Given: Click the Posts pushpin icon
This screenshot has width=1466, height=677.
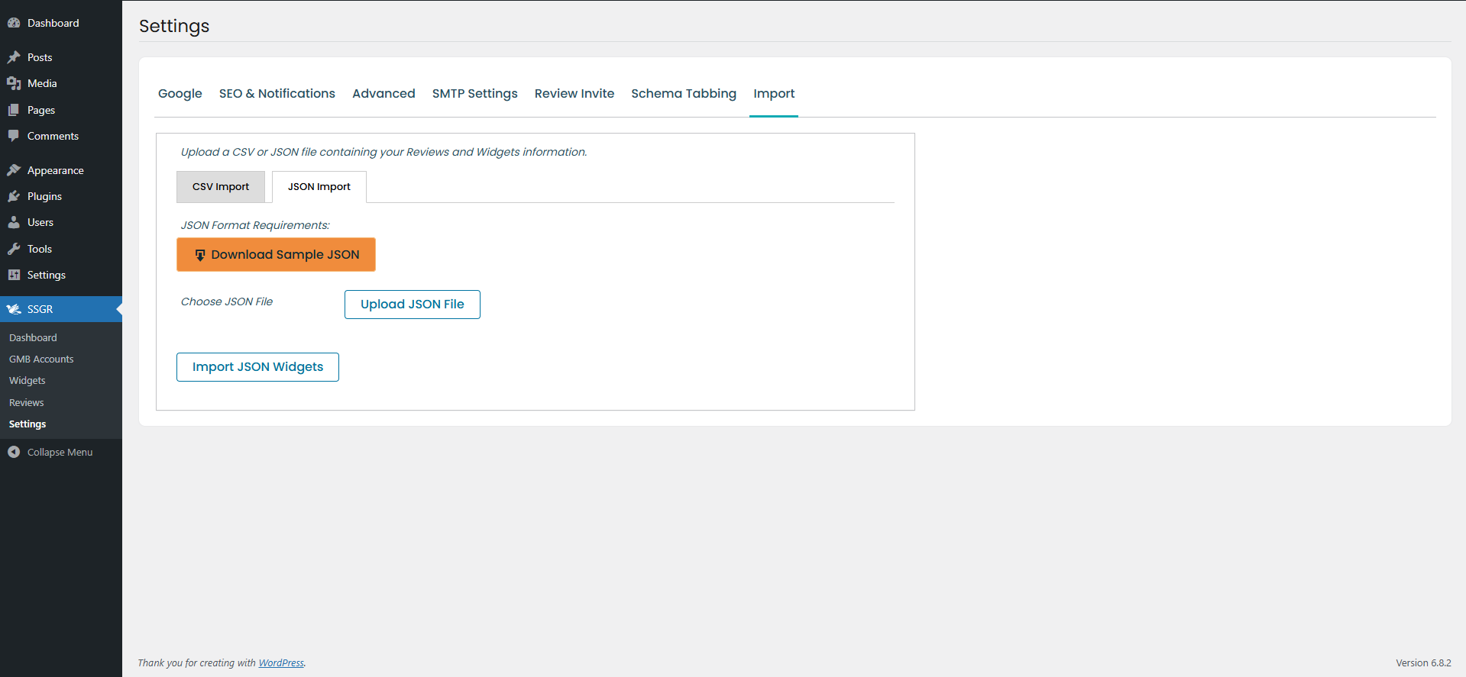Looking at the screenshot, I should (14, 57).
